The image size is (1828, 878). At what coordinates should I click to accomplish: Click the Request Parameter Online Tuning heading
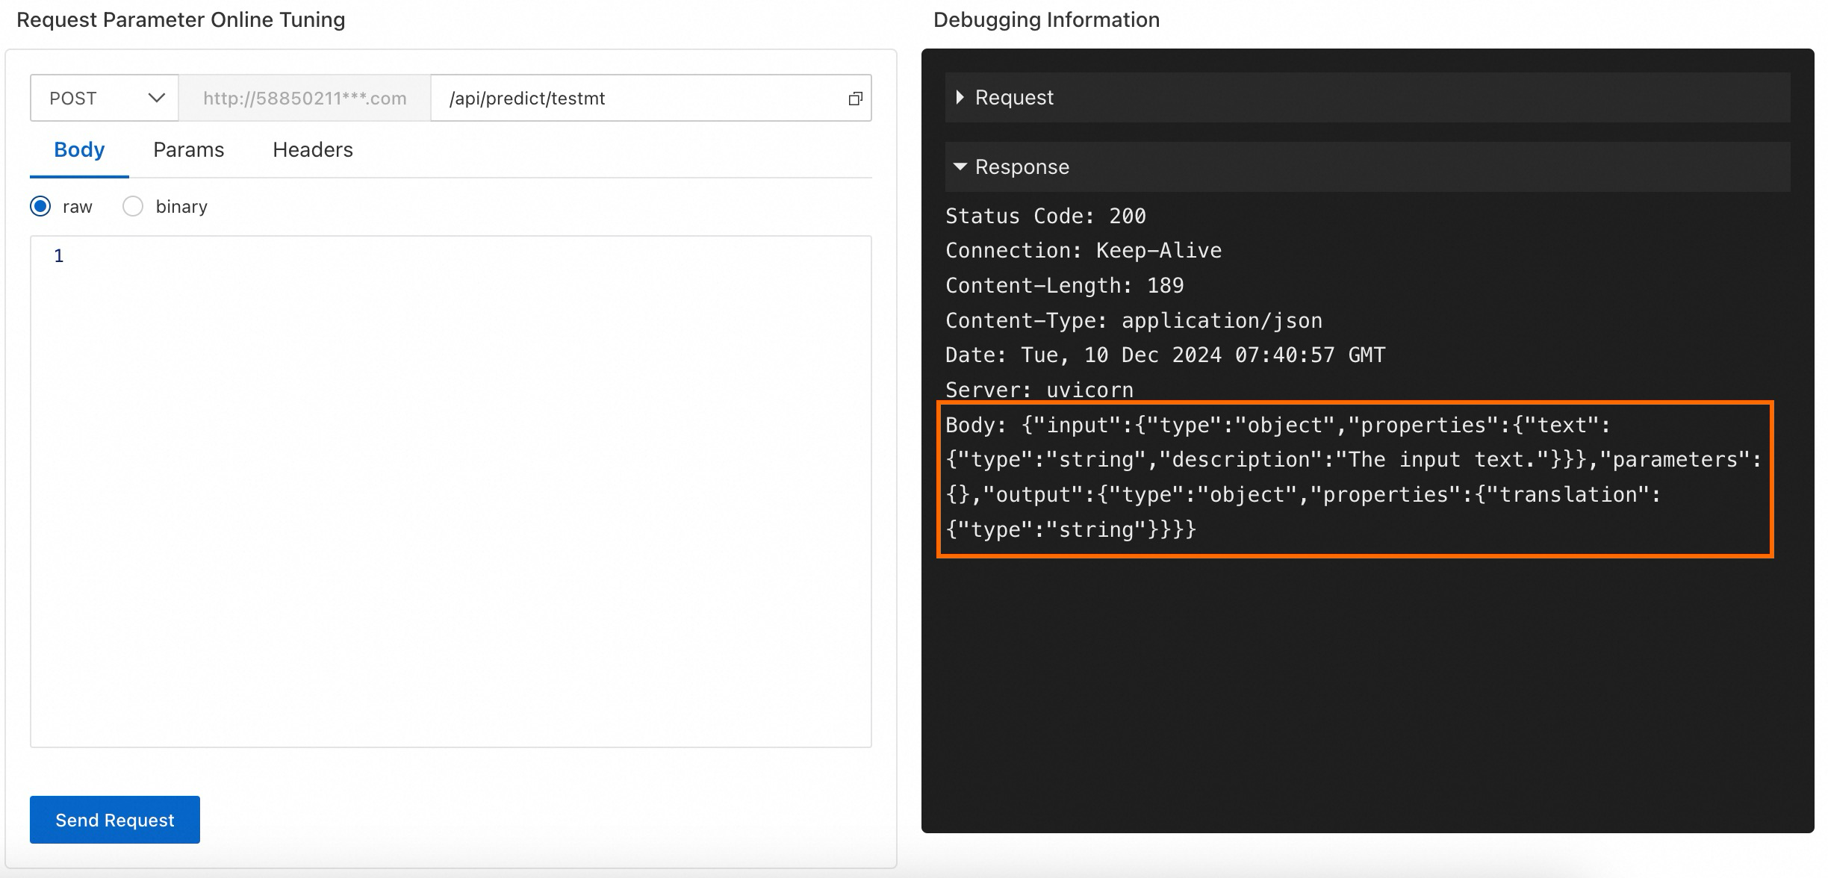181,19
